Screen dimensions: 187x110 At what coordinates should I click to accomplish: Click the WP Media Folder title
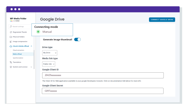(18, 19)
